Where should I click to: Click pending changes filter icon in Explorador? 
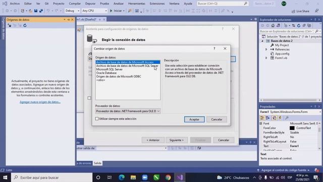tap(286, 26)
